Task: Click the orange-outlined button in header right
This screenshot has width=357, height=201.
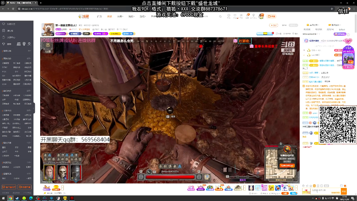Action: coord(271,17)
